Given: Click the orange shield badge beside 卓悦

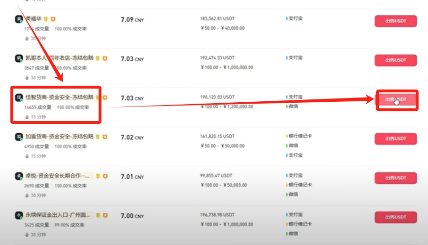Looking at the screenshot, I should tap(105, 176).
